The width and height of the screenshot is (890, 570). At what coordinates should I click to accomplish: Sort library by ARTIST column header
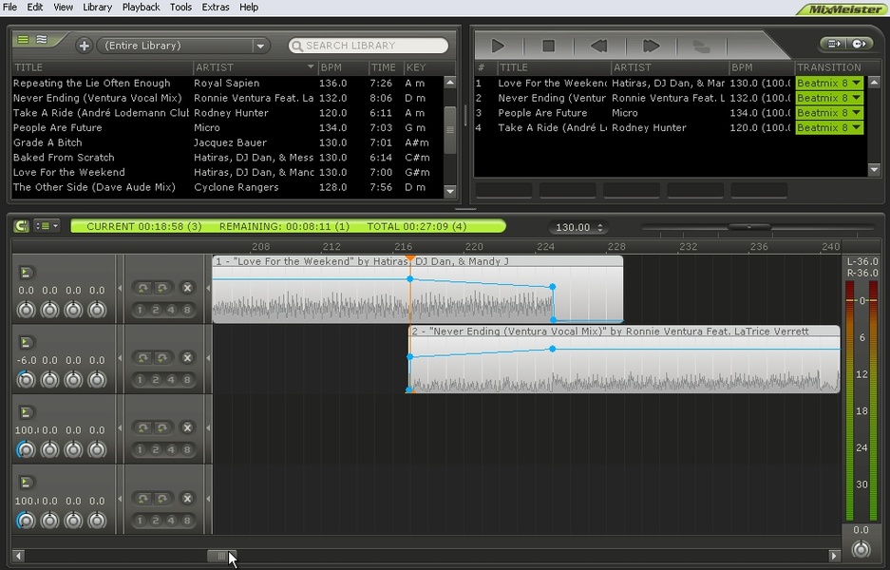click(255, 67)
